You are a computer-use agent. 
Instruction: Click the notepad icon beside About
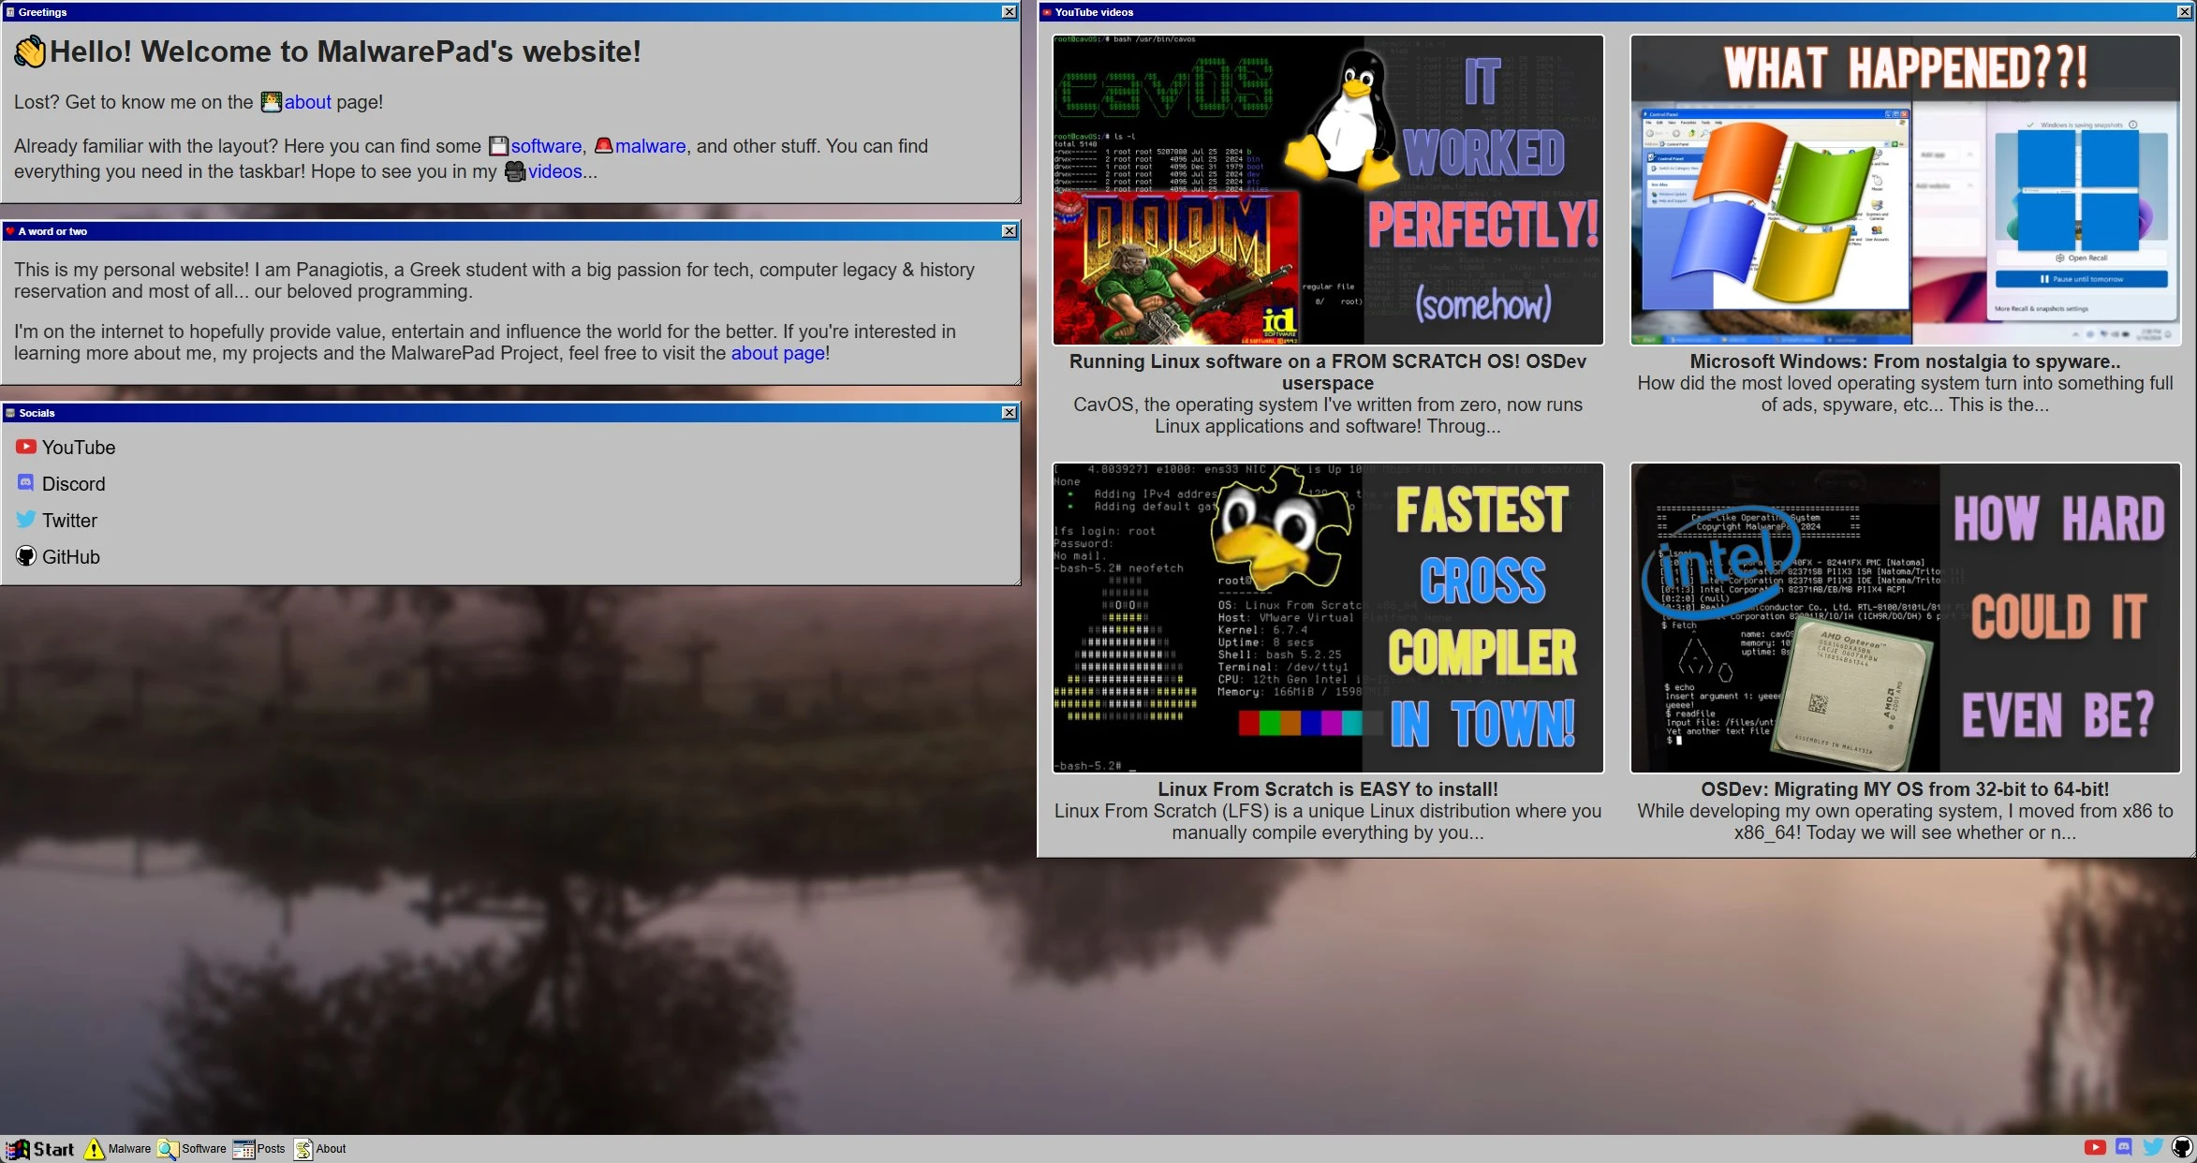click(x=303, y=1149)
